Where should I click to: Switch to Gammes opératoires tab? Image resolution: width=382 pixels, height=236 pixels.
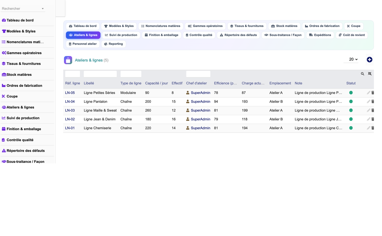(205, 26)
